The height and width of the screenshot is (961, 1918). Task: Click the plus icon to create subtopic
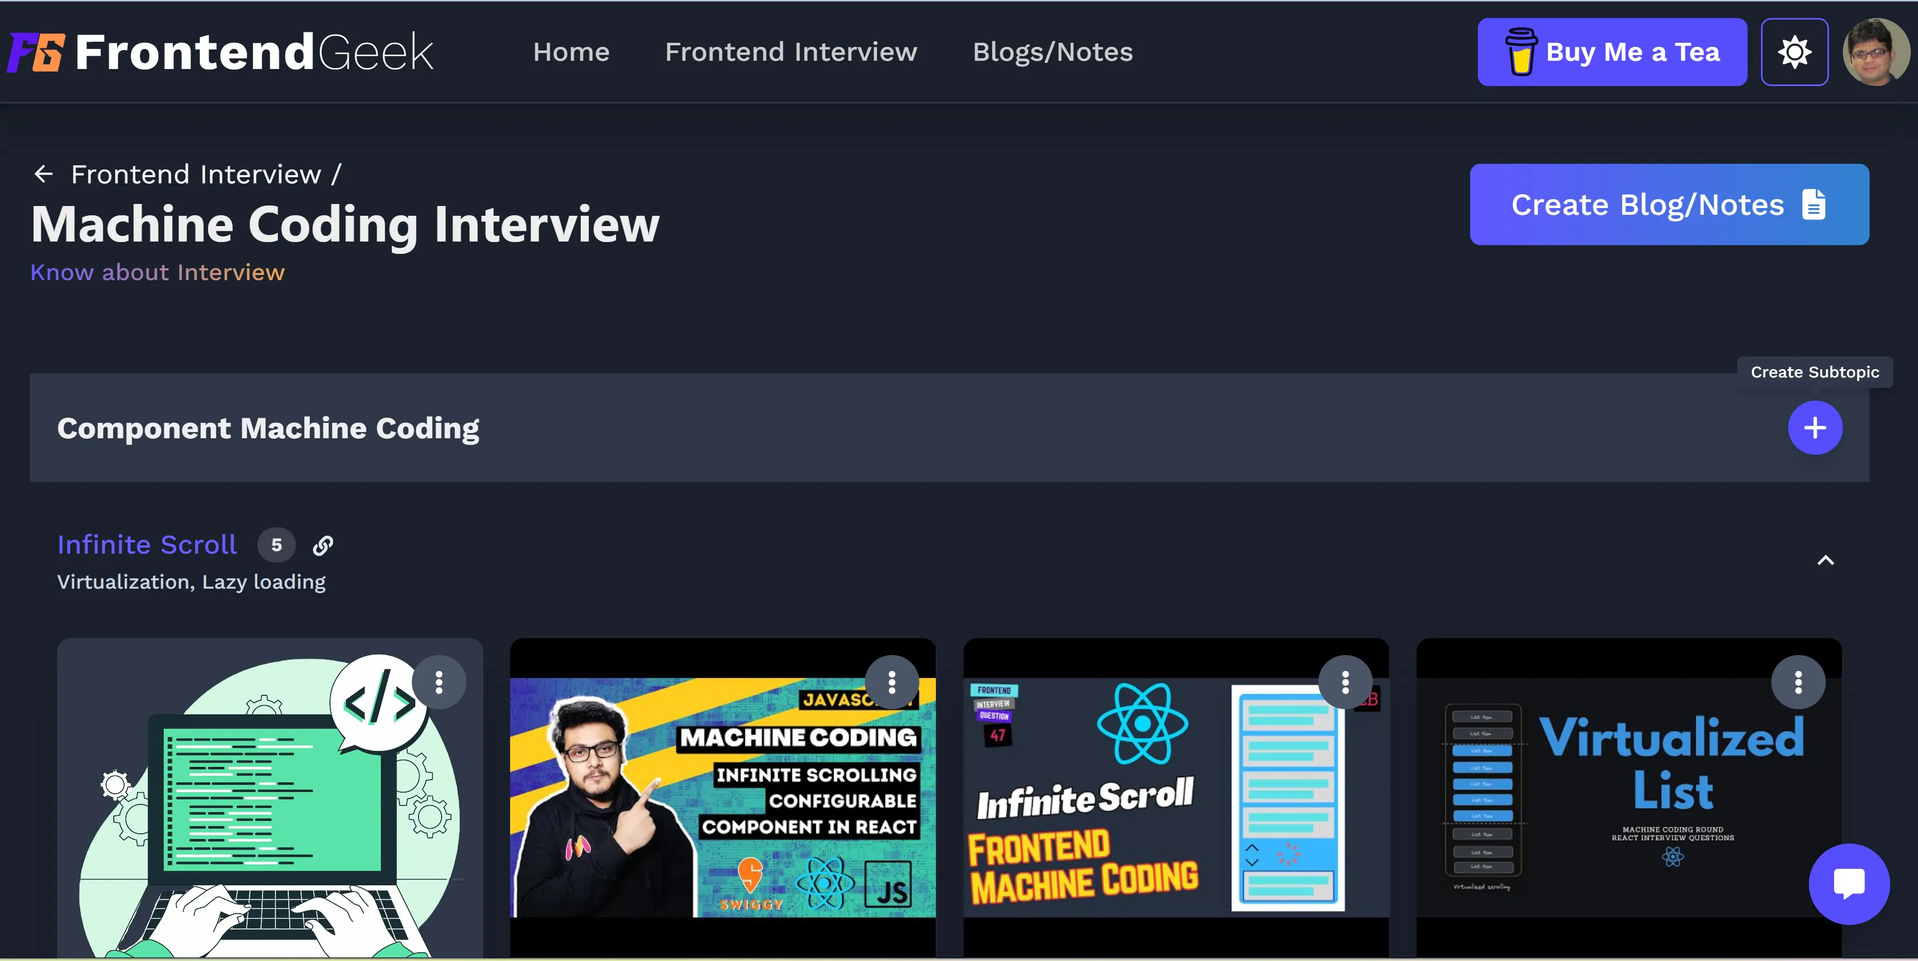(1815, 427)
